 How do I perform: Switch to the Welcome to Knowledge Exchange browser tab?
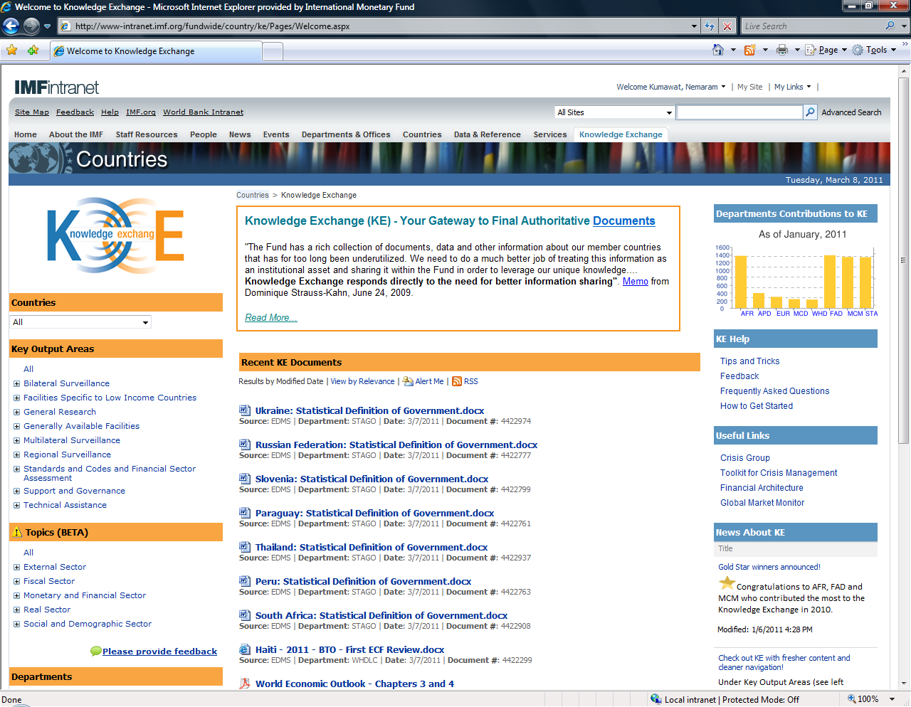156,51
